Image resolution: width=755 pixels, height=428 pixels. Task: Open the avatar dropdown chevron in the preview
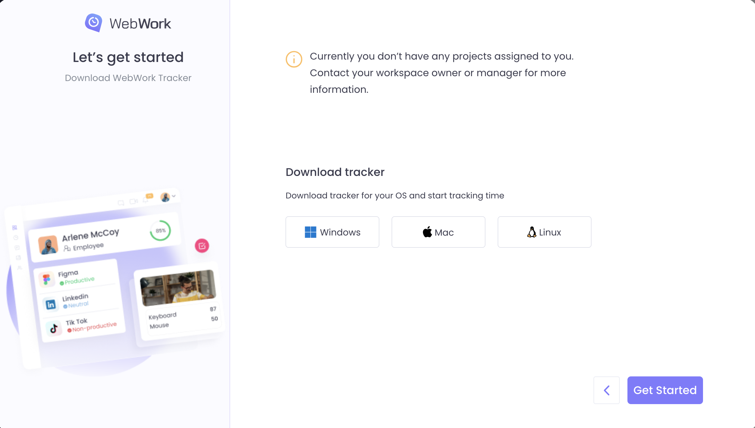[x=174, y=196]
